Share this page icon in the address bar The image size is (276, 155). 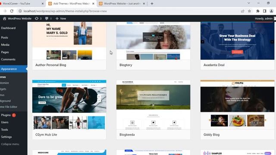pyautogui.click(x=242, y=11)
